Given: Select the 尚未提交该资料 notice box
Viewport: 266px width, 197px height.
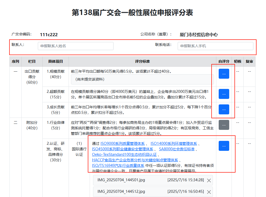Looking at the screenshot, I should click(142, 79).
